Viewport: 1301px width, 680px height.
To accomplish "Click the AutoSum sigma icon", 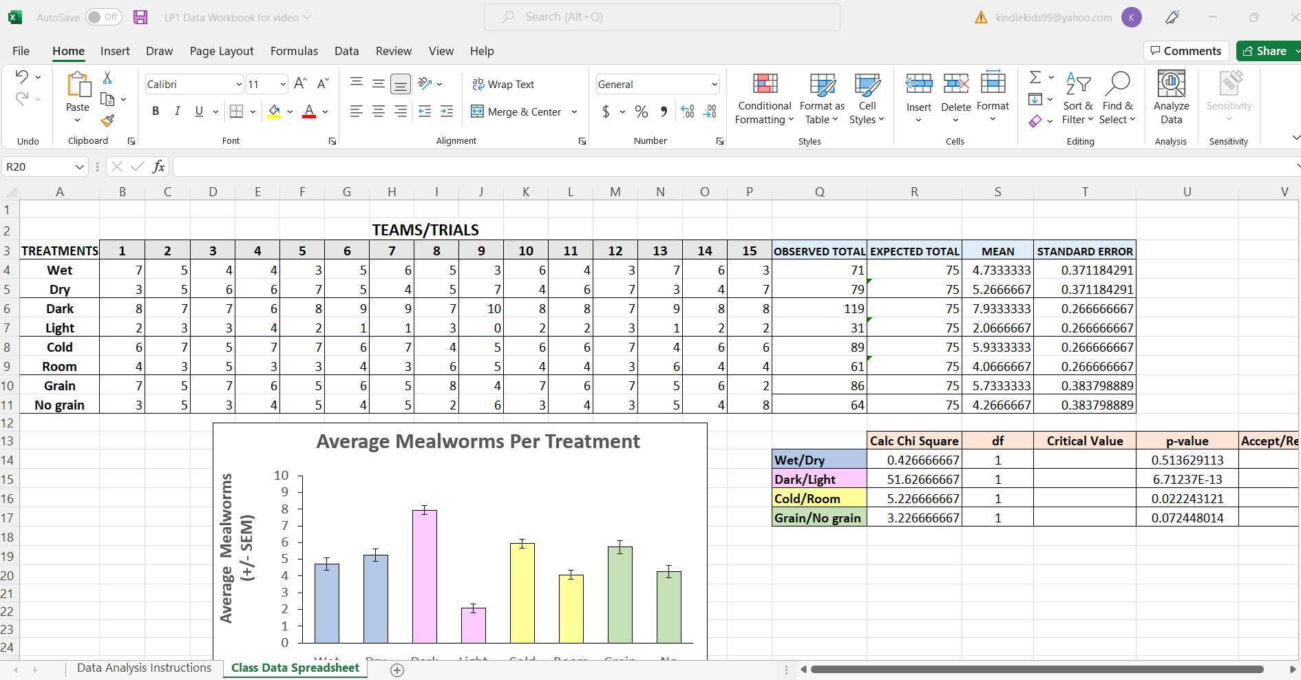I will point(1035,77).
